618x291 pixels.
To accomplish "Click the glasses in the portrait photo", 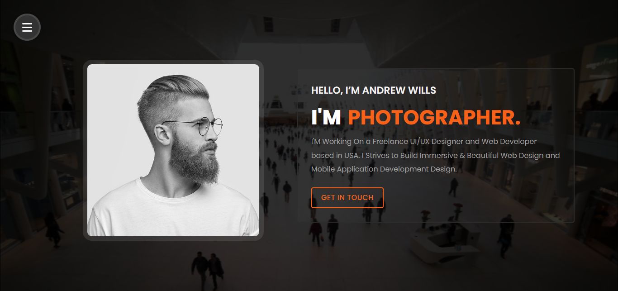I will coord(199,126).
